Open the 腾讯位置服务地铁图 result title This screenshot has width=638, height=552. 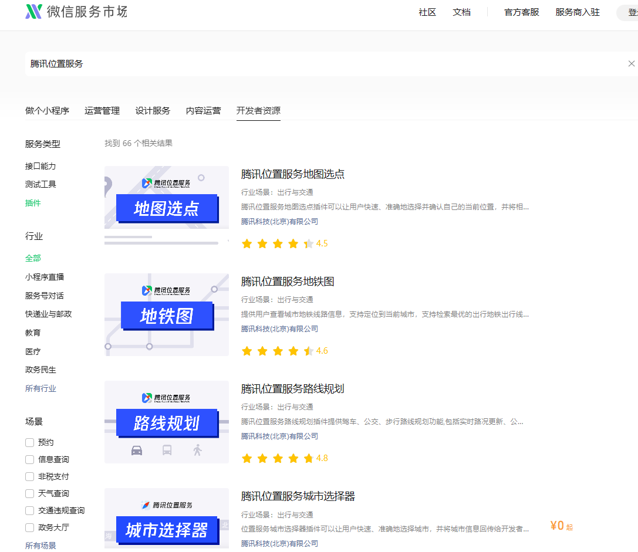pos(287,282)
